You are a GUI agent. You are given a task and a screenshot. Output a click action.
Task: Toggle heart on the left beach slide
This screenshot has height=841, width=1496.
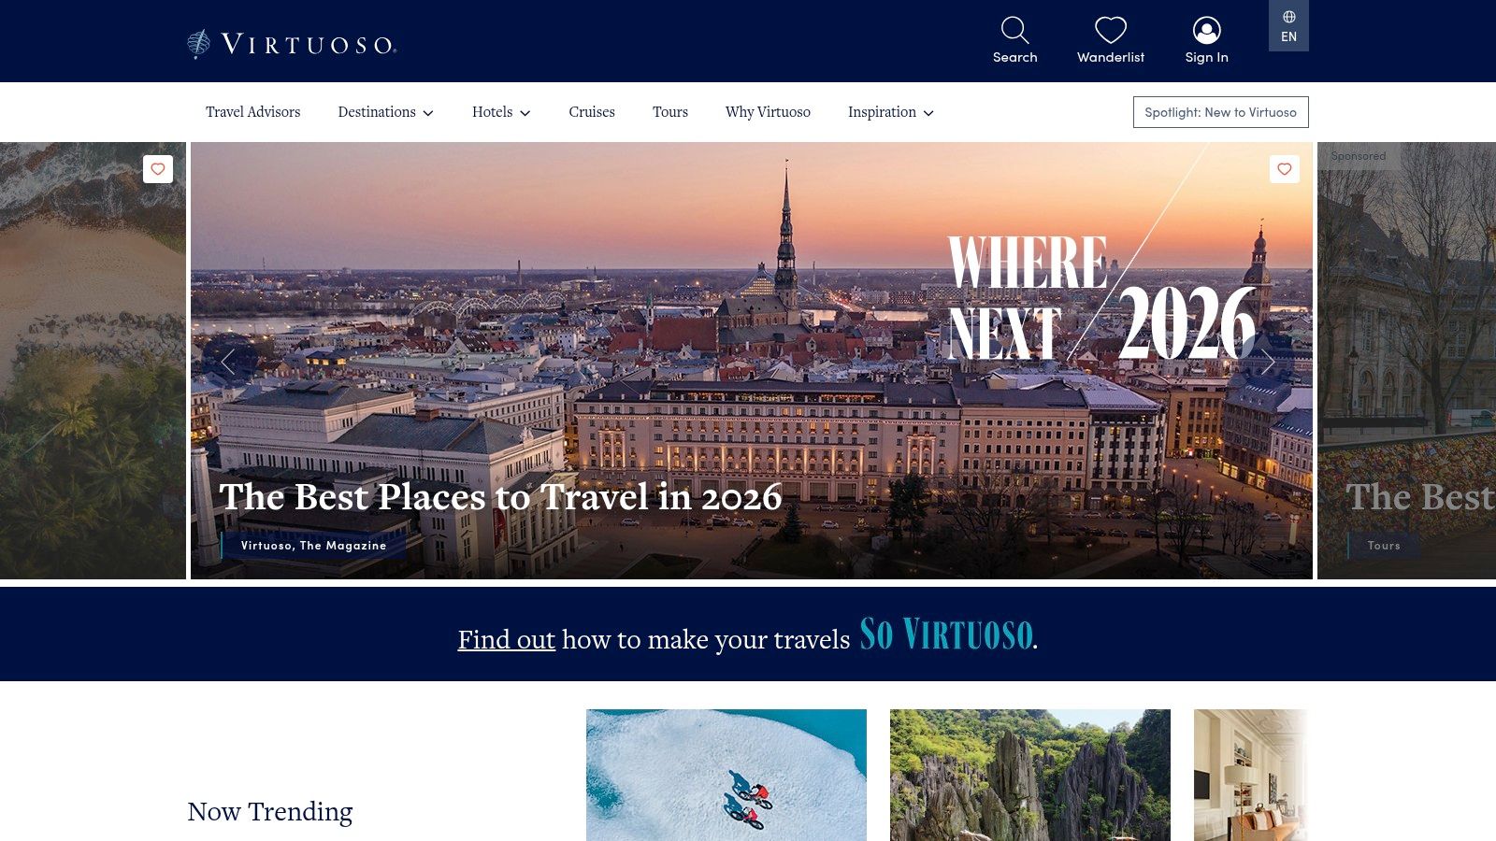(158, 169)
